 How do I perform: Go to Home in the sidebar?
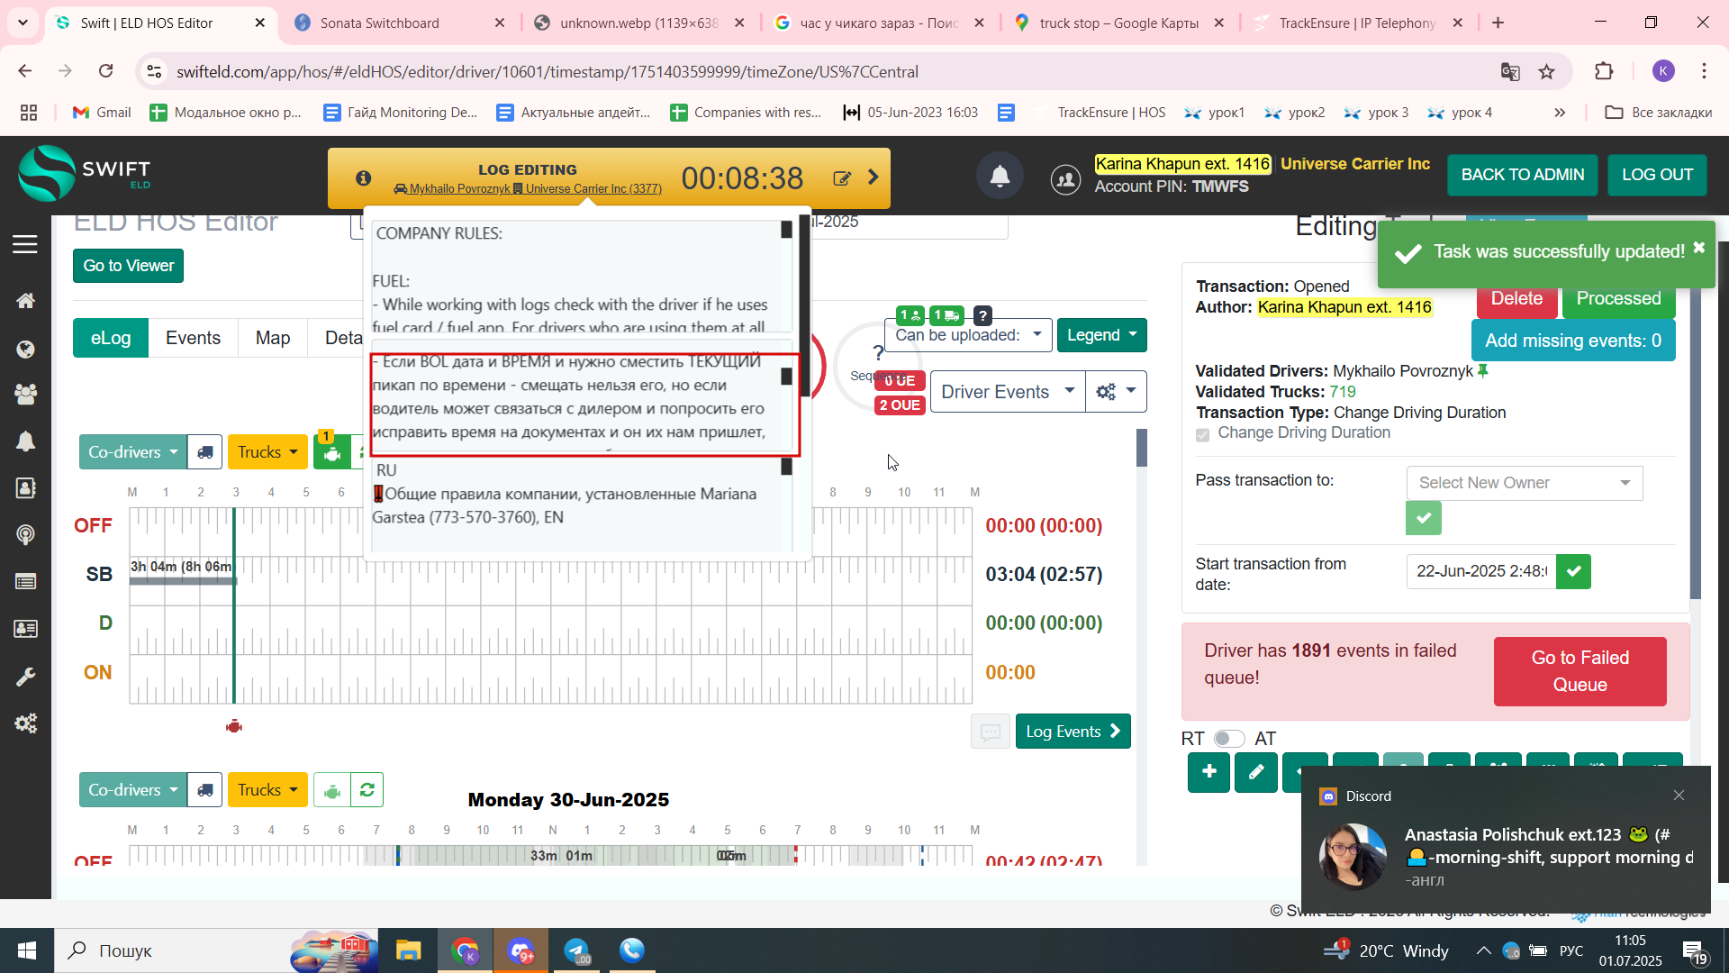(x=25, y=300)
